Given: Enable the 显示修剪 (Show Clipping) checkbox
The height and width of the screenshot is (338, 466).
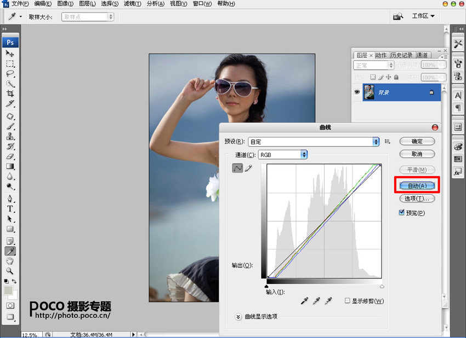Looking at the screenshot, I should [x=348, y=301].
